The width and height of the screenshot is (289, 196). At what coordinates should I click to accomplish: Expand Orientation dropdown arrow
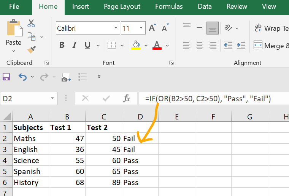point(237,28)
